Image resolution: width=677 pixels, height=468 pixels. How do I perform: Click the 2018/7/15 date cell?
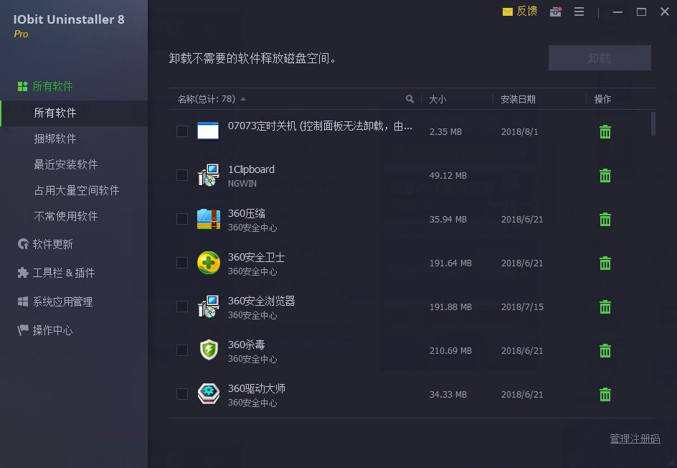[522, 306]
